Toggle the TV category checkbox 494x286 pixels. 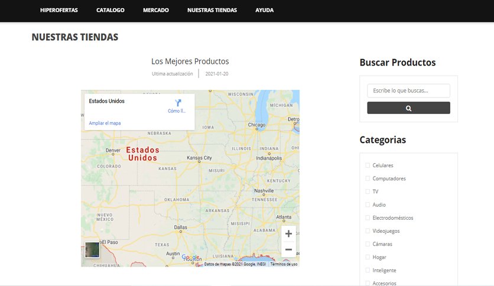coord(368,191)
